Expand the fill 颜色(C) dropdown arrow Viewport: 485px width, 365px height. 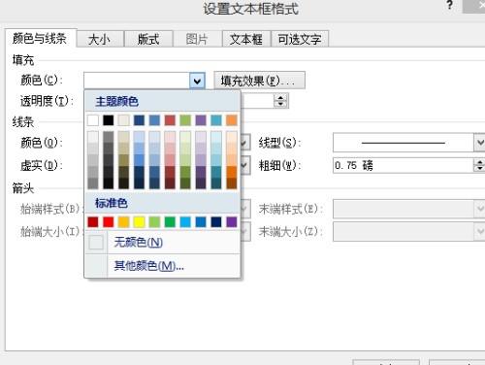(197, 81)
